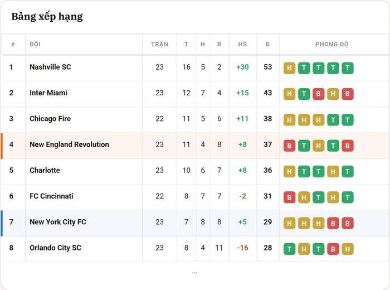
Task: Click Chicago Fire's last green T form badge
Action: pyautogui.click(x=348, y=120)
